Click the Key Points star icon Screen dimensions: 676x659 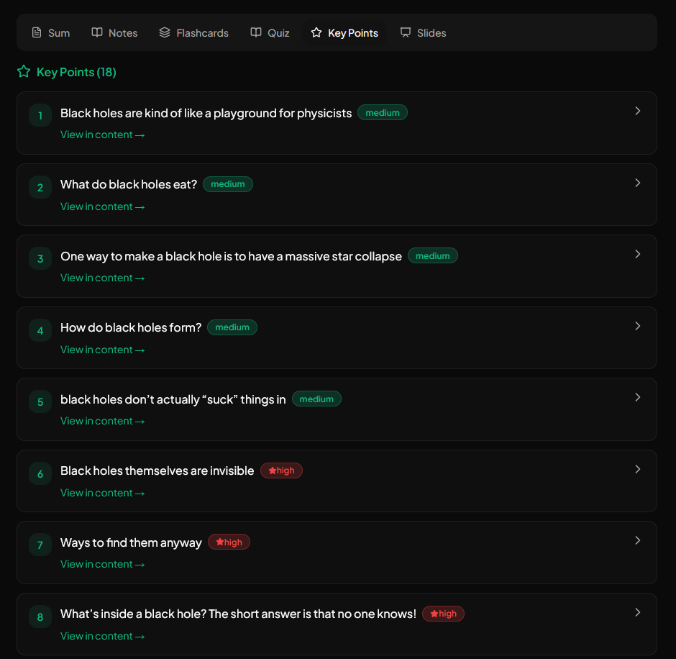coord(315,32)
